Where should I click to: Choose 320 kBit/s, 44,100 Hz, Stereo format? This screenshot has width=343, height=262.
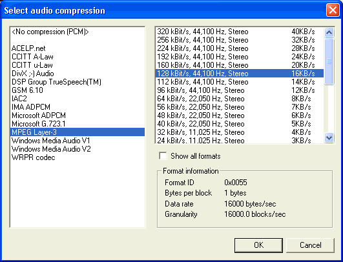pyautogui.click(x=240, y=32)
